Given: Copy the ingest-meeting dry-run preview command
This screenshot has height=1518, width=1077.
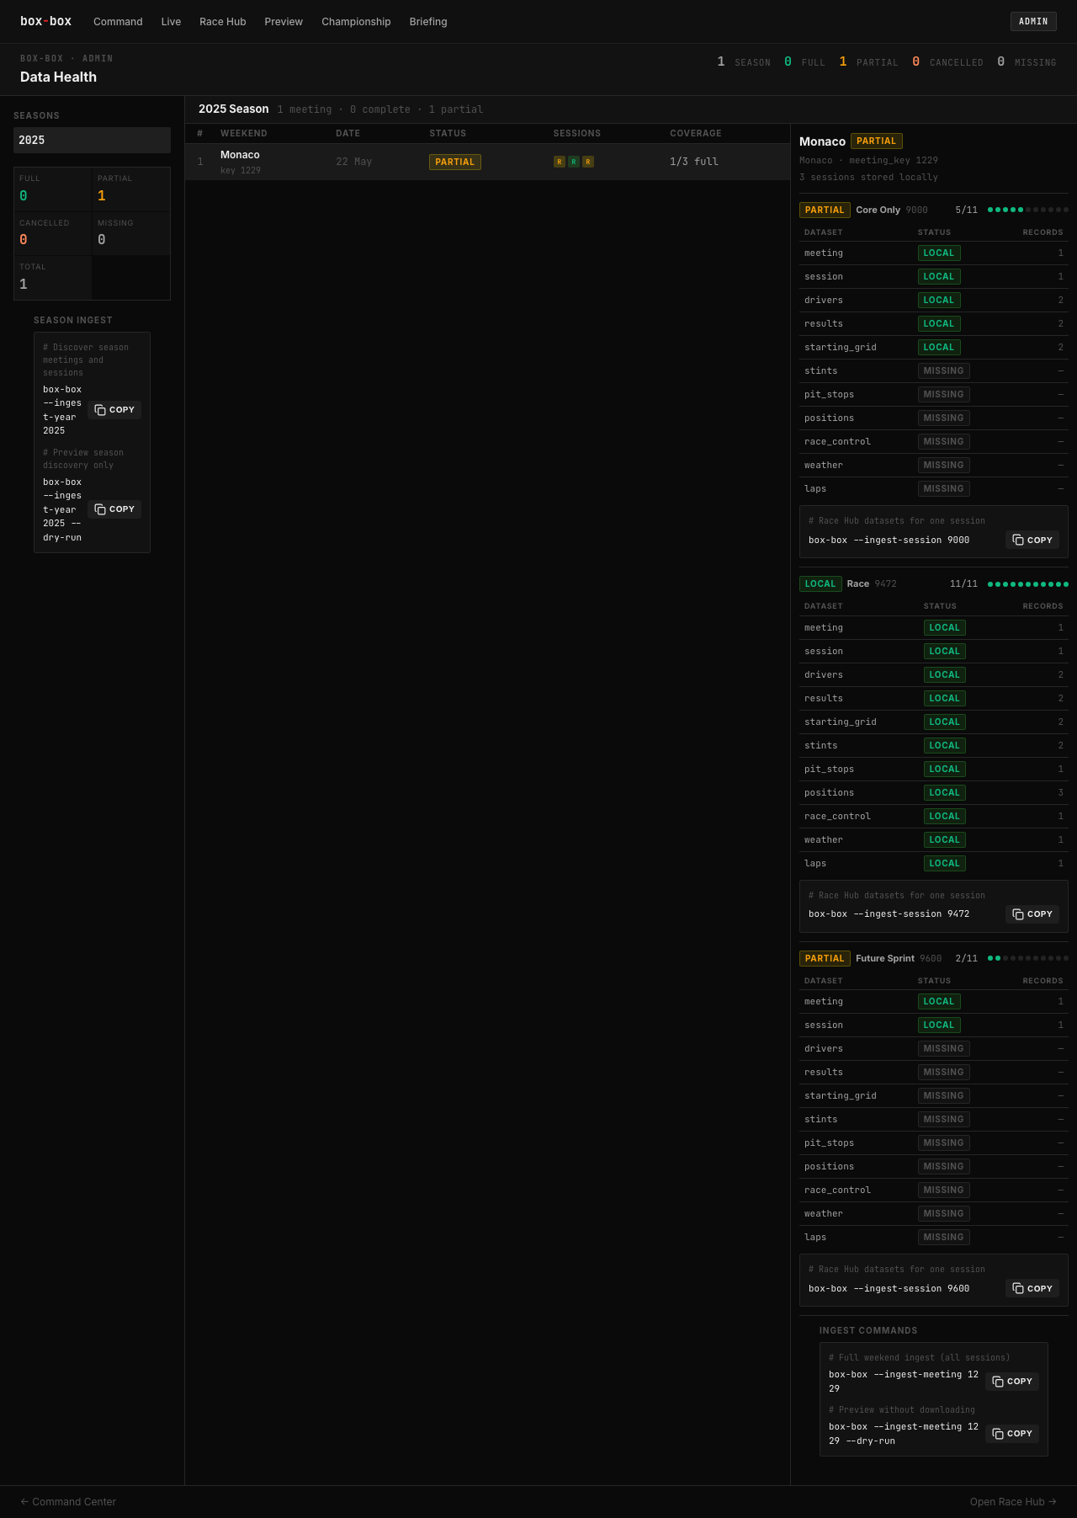Looking at the screenshot, I should 1012,1434.
